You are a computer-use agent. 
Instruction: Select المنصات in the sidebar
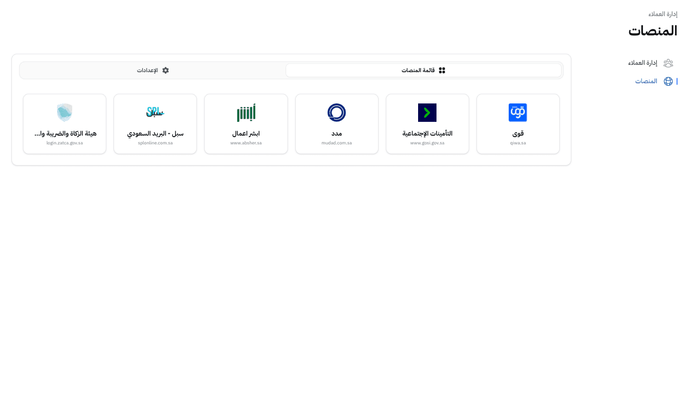[654, 81]
